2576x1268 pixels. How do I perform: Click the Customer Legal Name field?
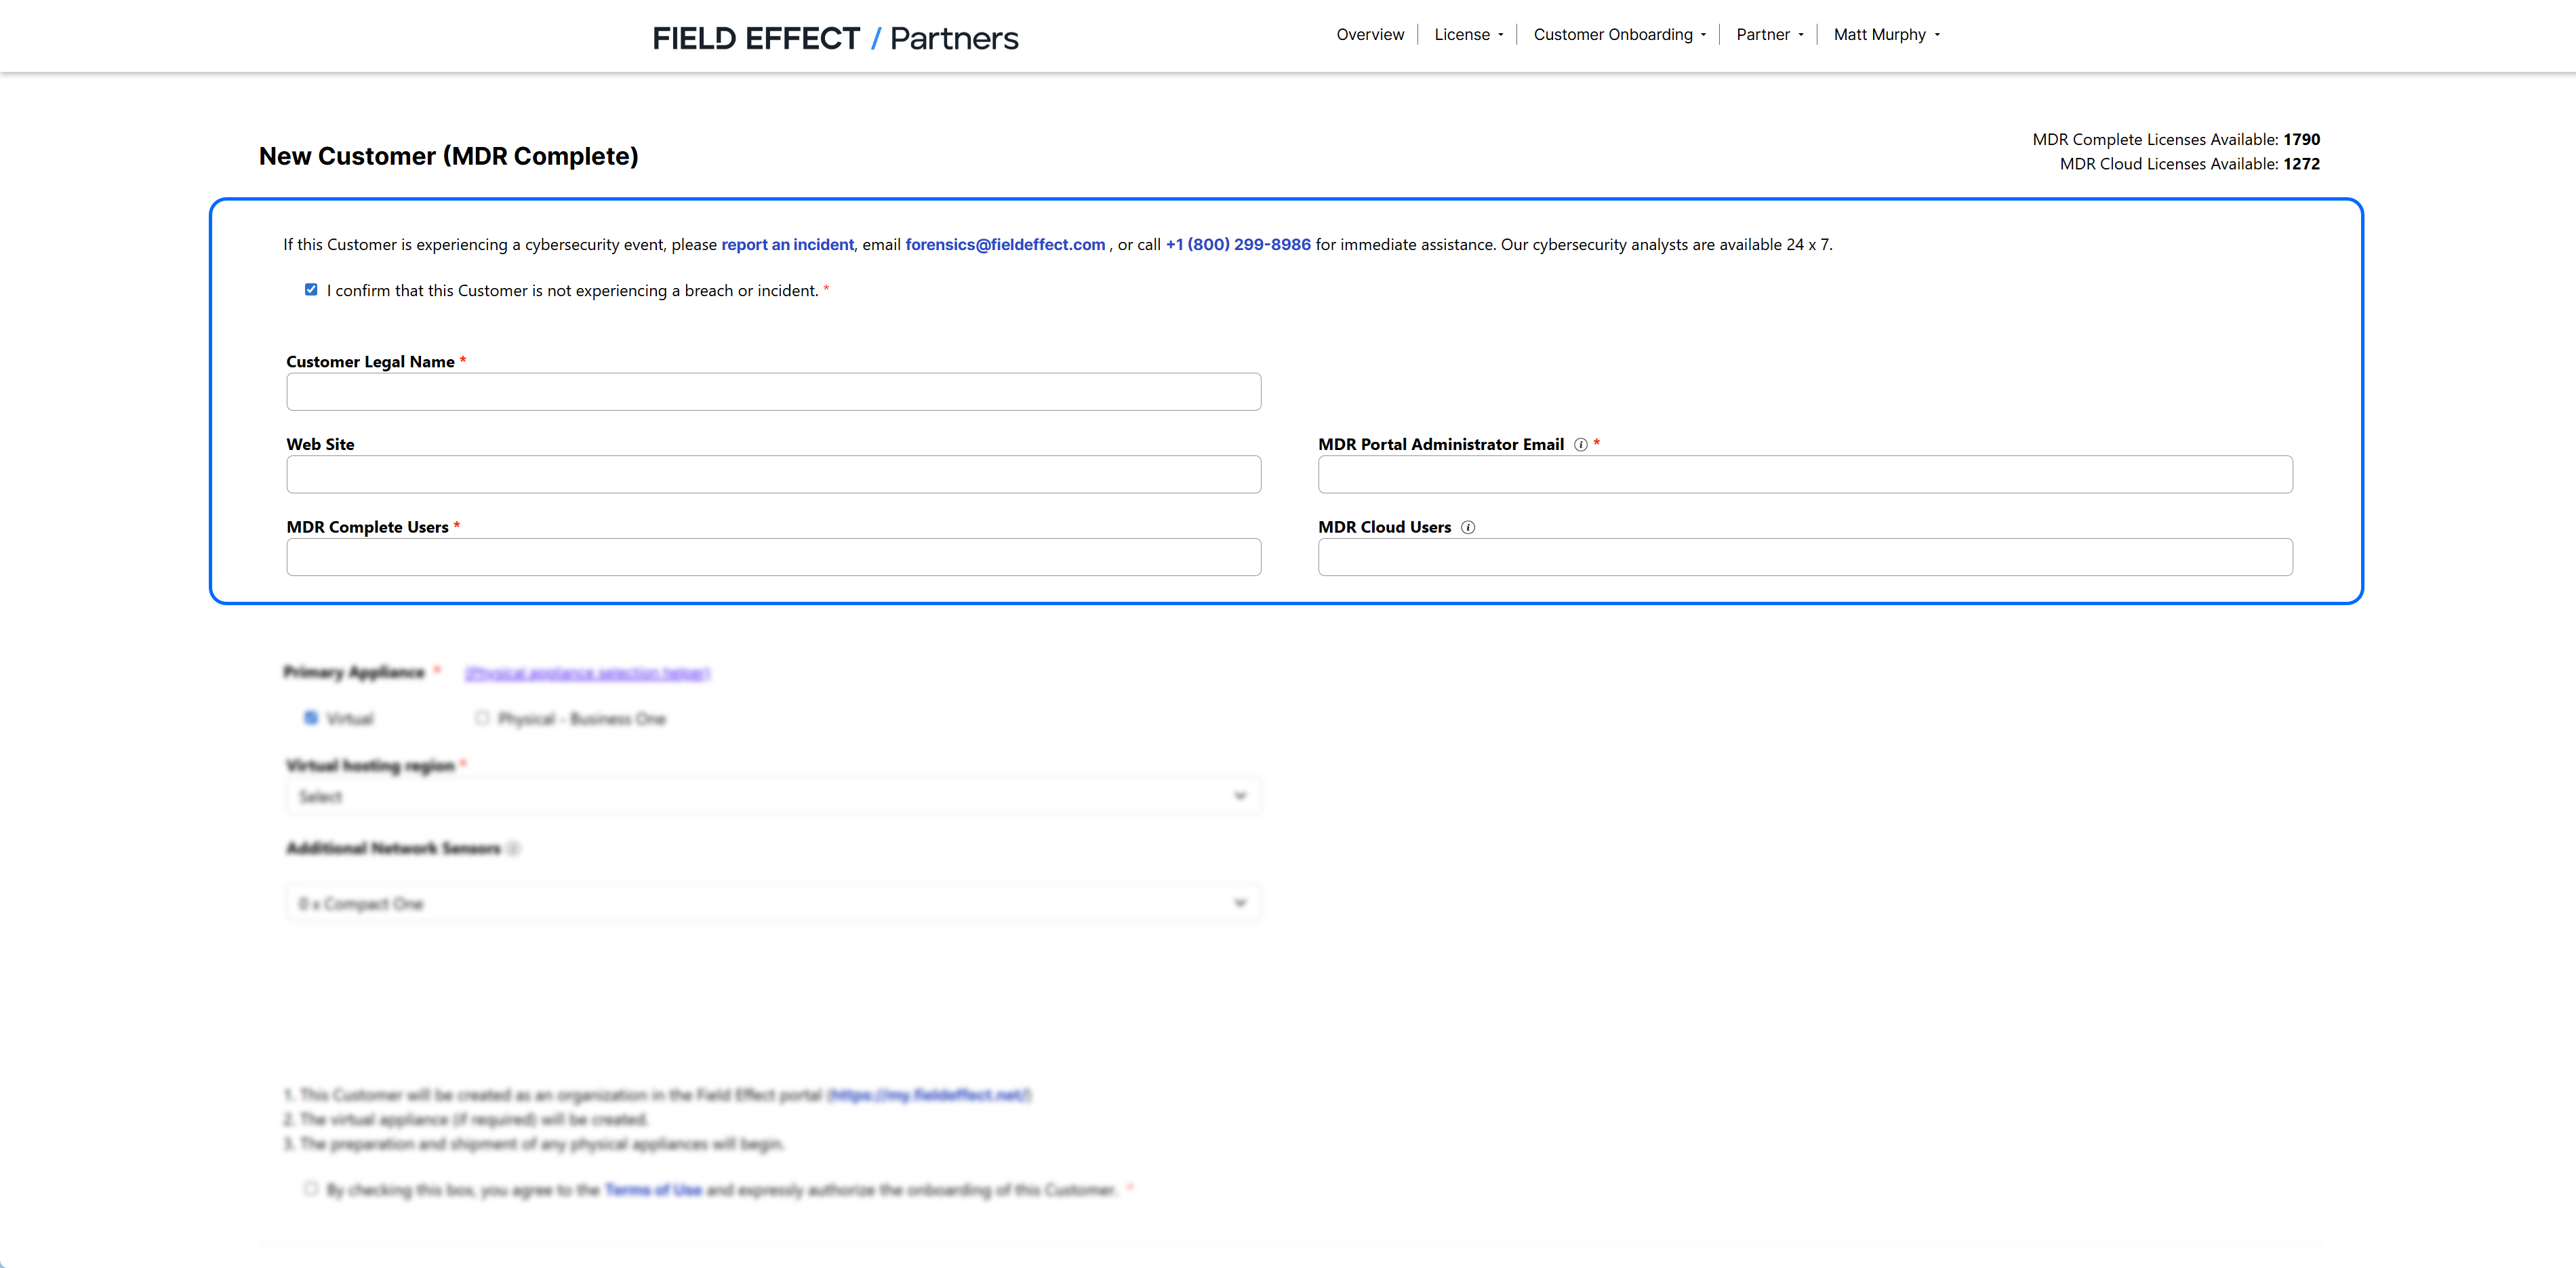[772, 392]
